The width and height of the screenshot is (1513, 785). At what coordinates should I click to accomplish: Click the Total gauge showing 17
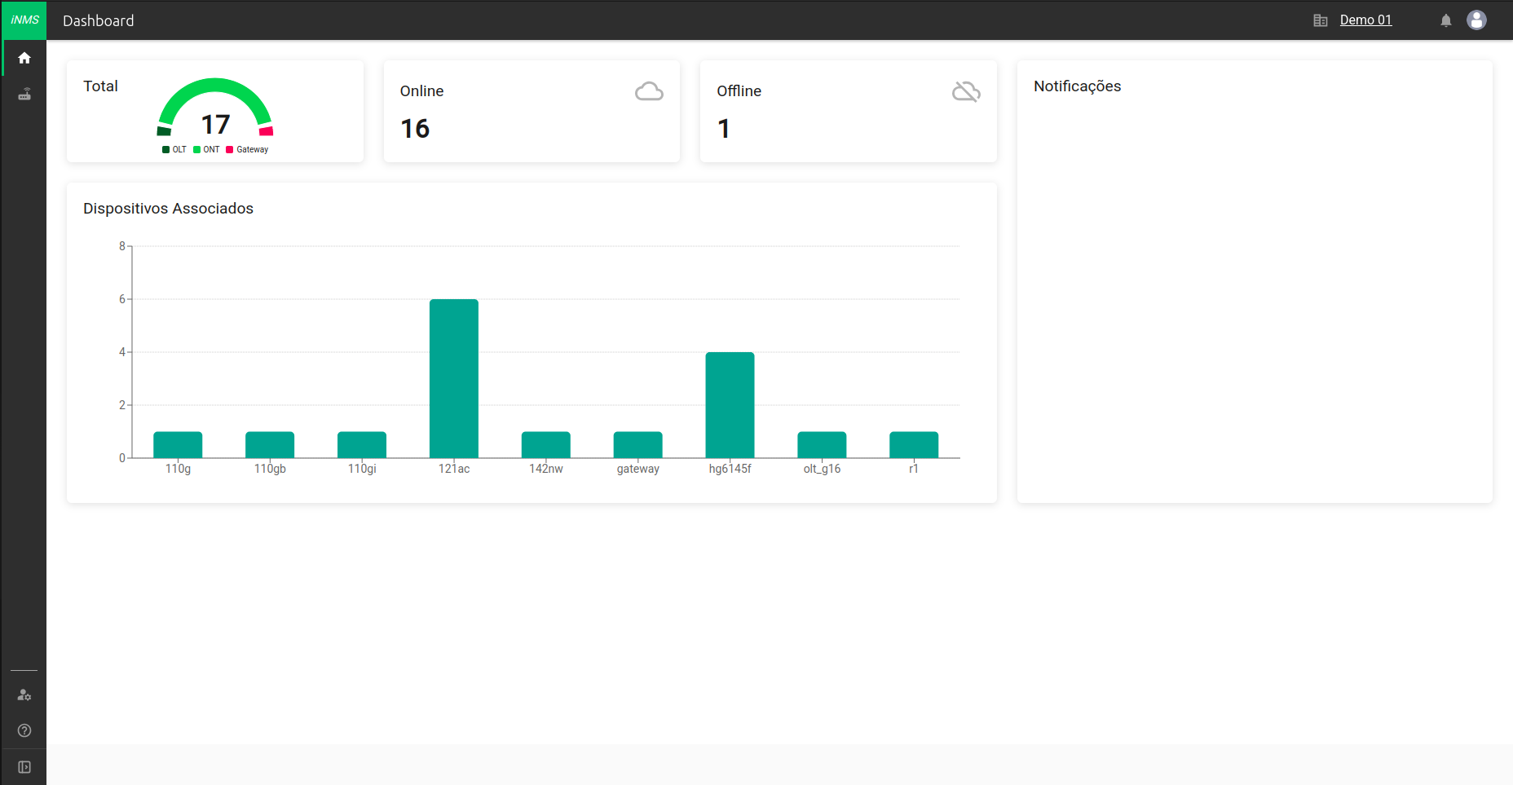[x=215, y=108]
